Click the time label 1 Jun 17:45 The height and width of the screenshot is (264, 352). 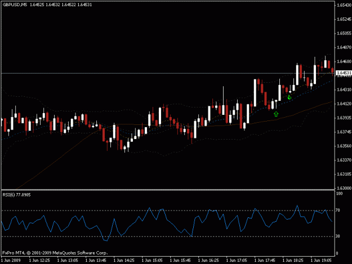[265, 261]
